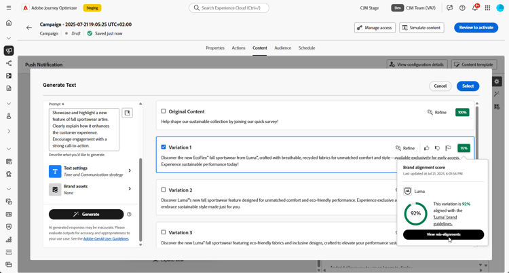The width and height of the screenshot is (509, 273).
Task: Expand Text settings chevron
Action: [x=130, y=170]
